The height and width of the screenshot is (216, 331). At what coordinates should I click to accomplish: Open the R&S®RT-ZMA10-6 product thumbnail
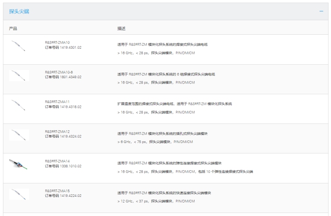[19, 75]
